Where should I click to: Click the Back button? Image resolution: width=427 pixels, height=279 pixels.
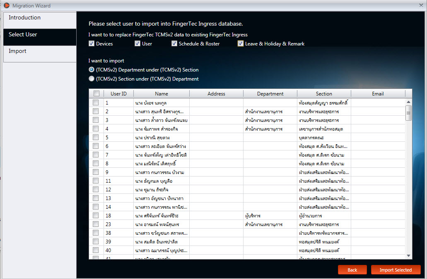352,270
